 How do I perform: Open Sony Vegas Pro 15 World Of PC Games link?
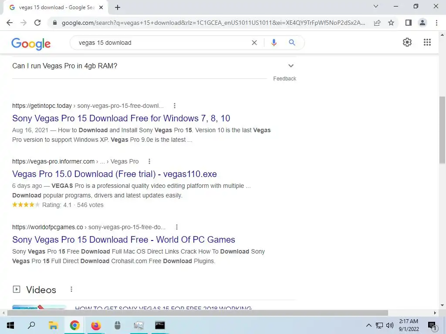124,240
